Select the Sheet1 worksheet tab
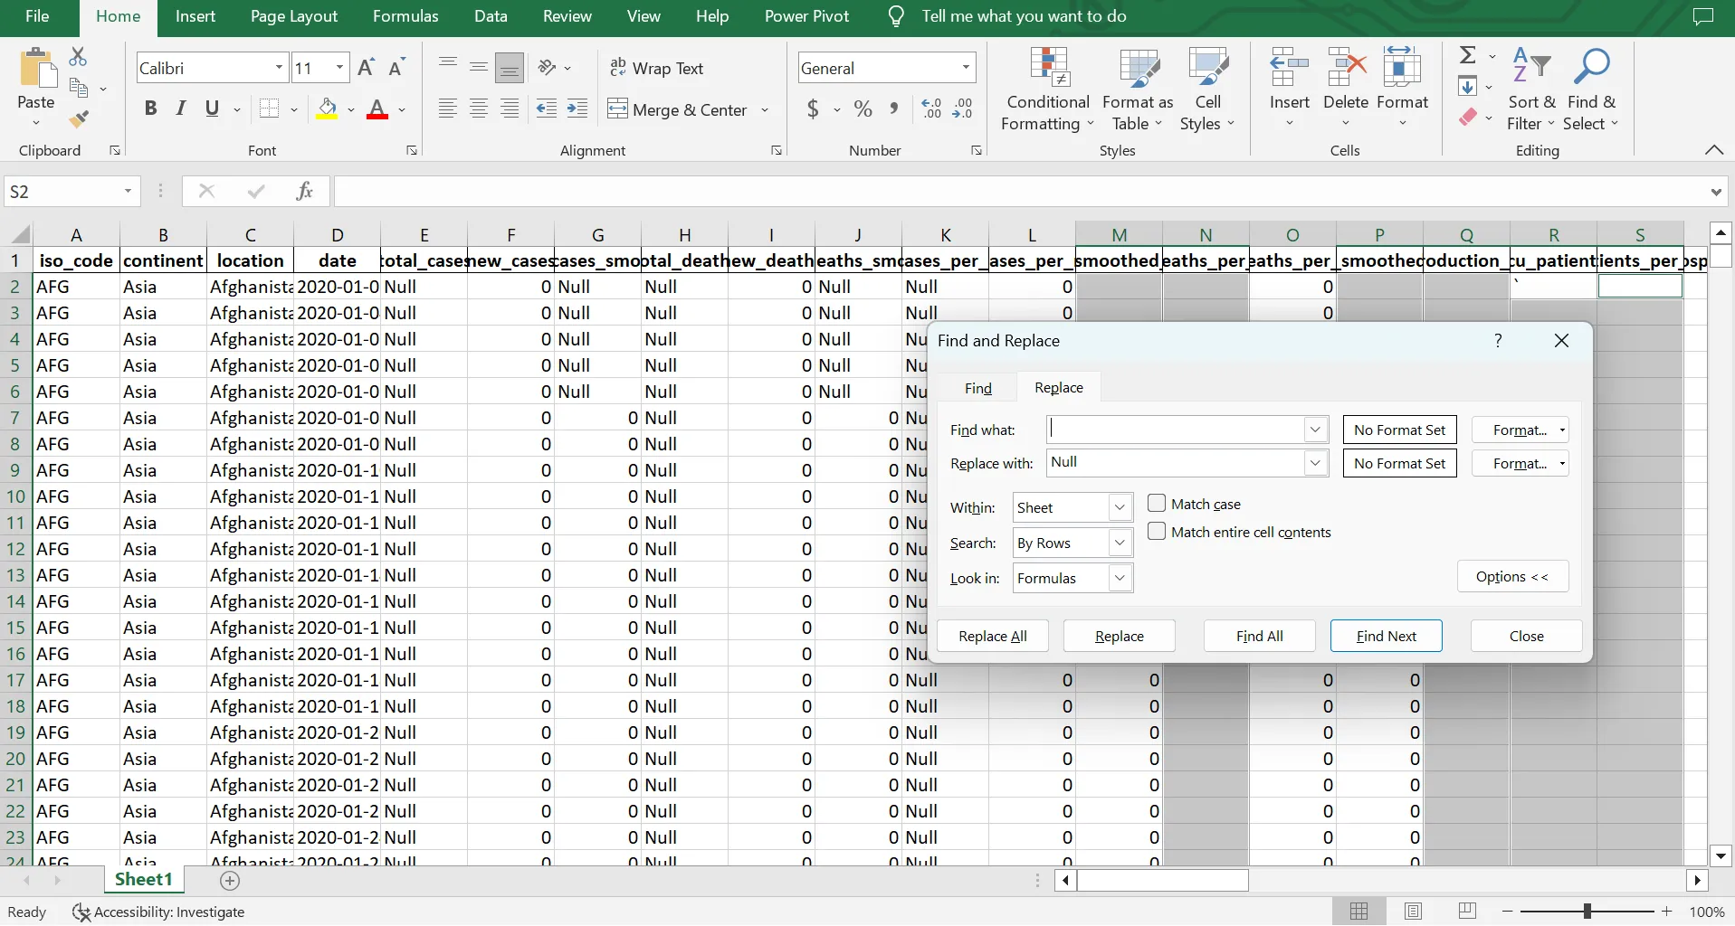 click(x=144, y=880)
